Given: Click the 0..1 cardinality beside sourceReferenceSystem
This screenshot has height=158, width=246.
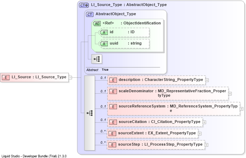Looking at the screenshot, I should [x=103, y=106].
